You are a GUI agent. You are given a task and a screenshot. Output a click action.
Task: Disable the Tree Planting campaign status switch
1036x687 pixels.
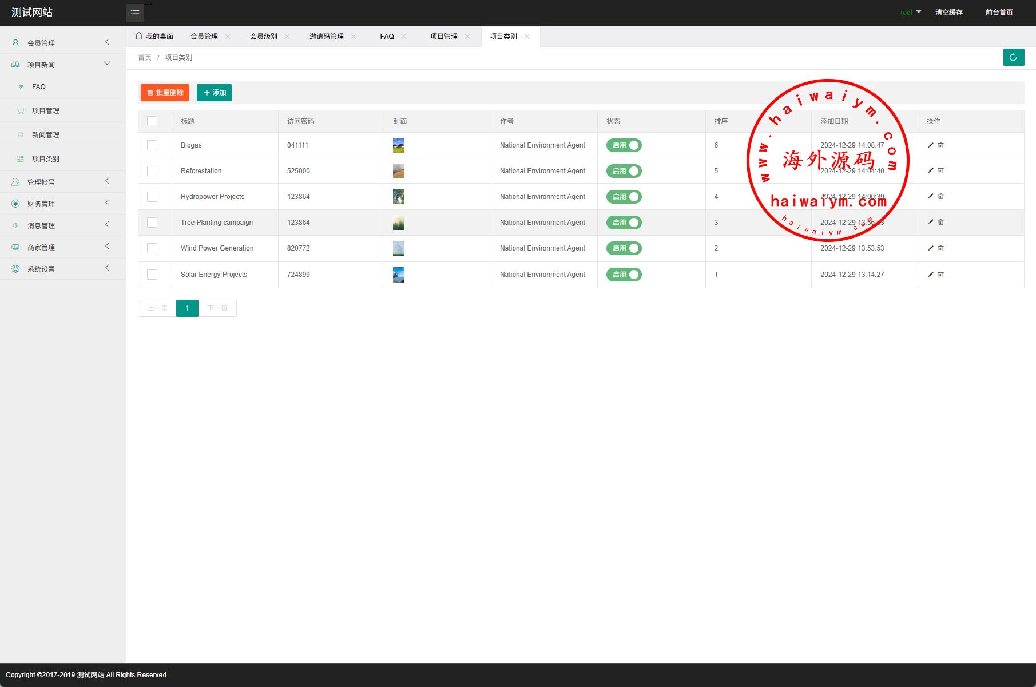(624, 223)
